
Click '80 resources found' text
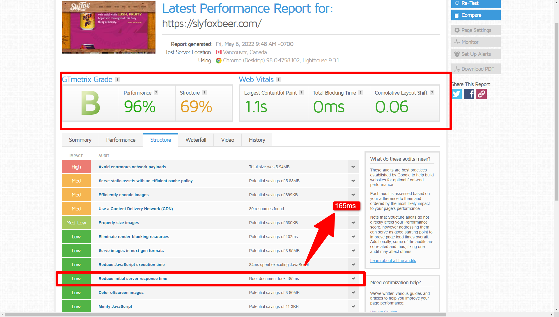266,209
